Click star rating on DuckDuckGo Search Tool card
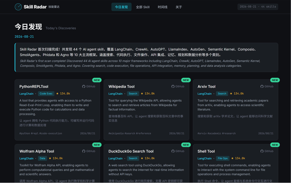 148,158
